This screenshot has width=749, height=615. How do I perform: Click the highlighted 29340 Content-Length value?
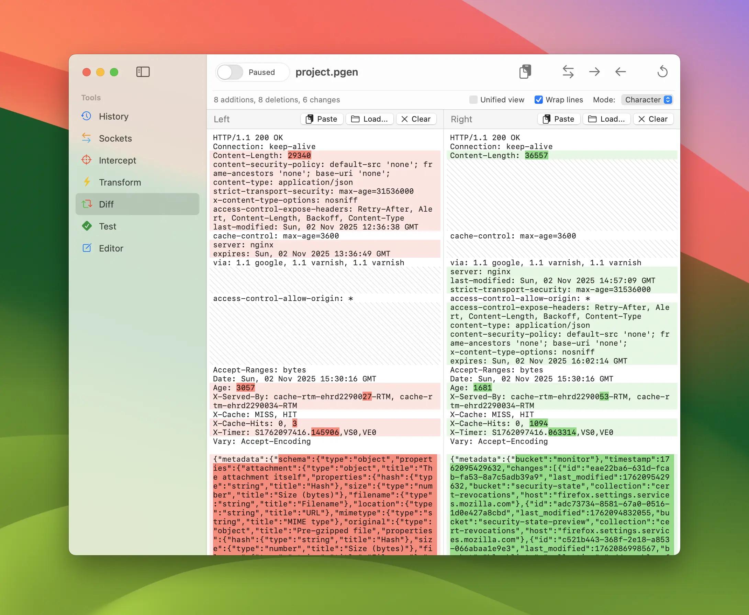(299, 156)
